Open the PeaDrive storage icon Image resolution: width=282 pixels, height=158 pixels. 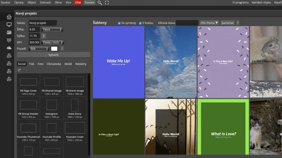click(9, 32)
